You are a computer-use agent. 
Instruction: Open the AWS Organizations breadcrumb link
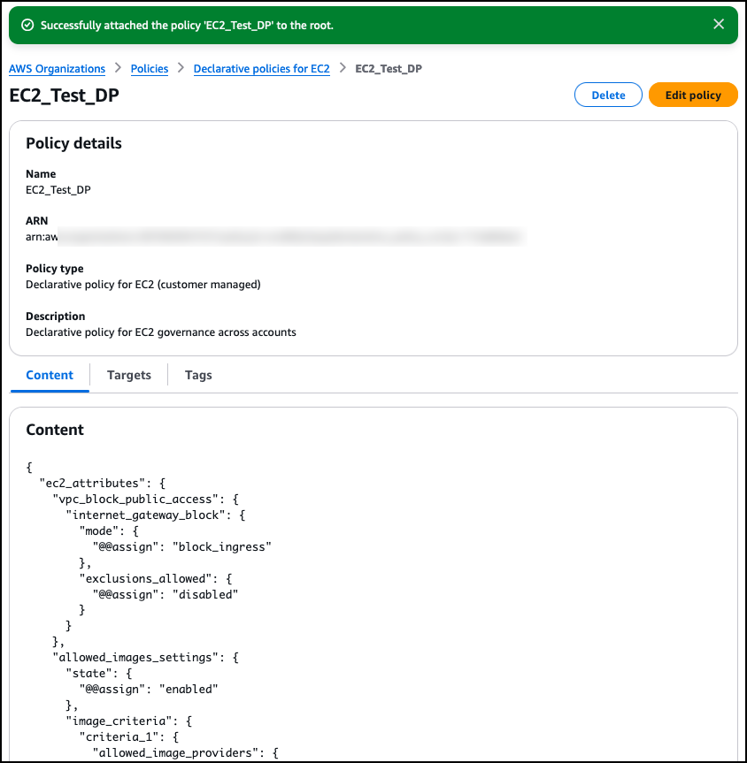point(57,69)
